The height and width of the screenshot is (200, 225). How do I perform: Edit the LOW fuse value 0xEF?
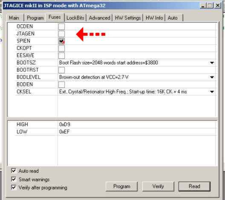(x=64, y=132)
